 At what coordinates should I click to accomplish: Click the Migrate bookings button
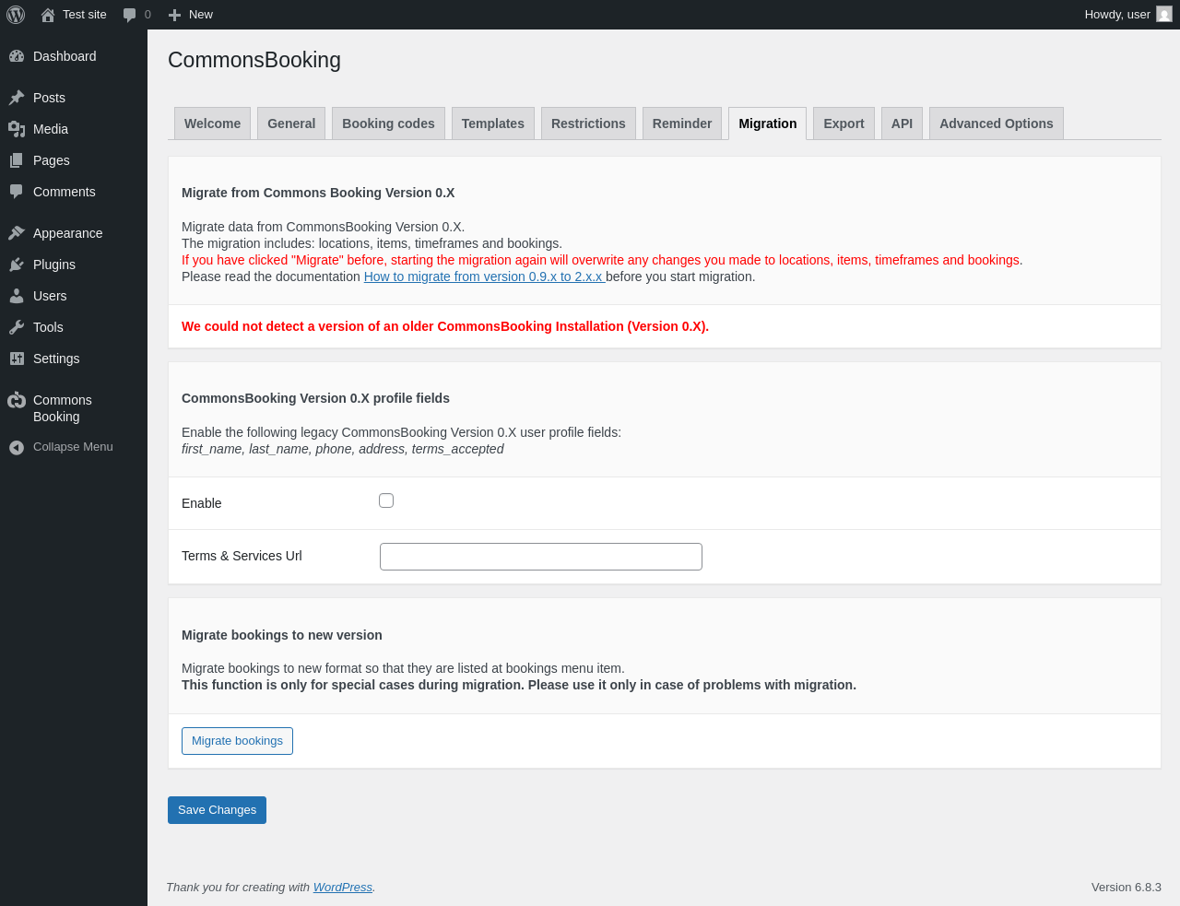pyautogui.click(x=237, y=741)
